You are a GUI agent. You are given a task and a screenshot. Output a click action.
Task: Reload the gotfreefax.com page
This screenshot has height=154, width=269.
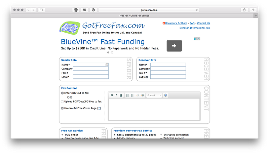197,10
